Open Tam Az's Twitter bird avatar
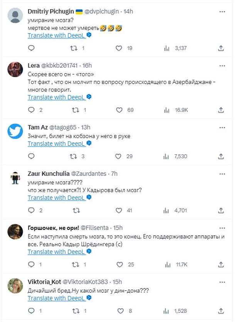239x322 pixels. click(15, 131)
